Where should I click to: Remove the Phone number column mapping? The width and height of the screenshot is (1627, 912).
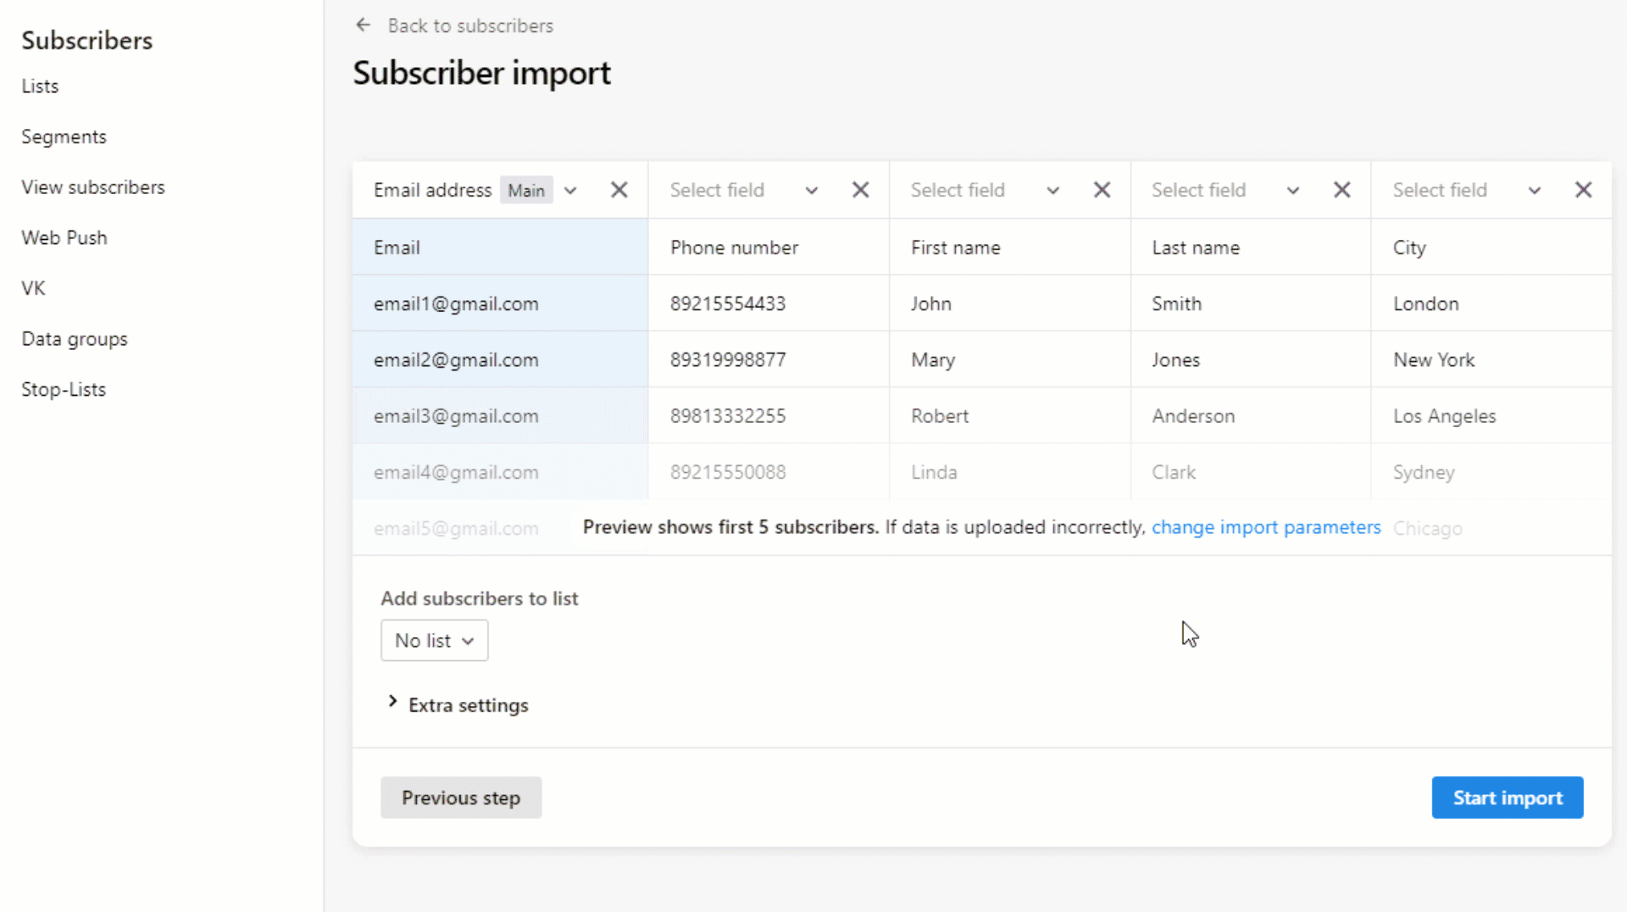(x=860, y=190)
